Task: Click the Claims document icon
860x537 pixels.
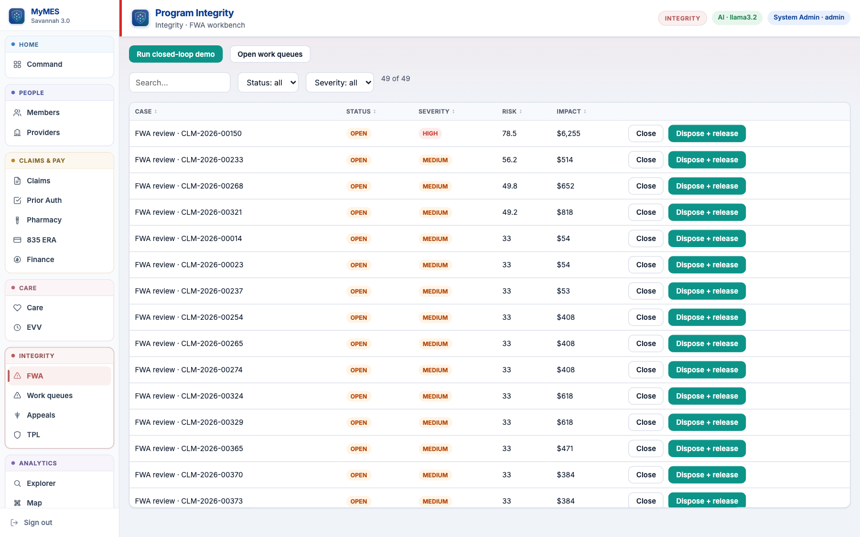Action: point(17,181)
